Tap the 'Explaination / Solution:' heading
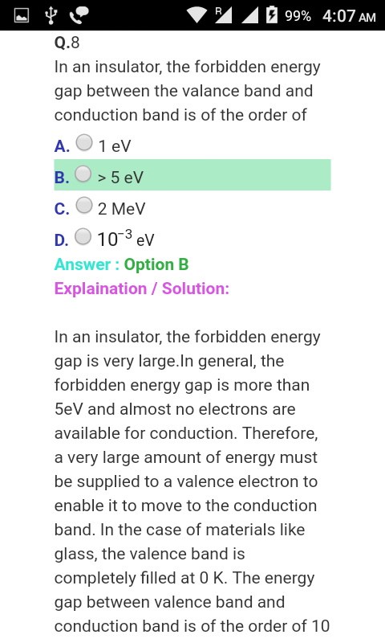Viewport: 385px width, 643px height. (x=141, y=289)
